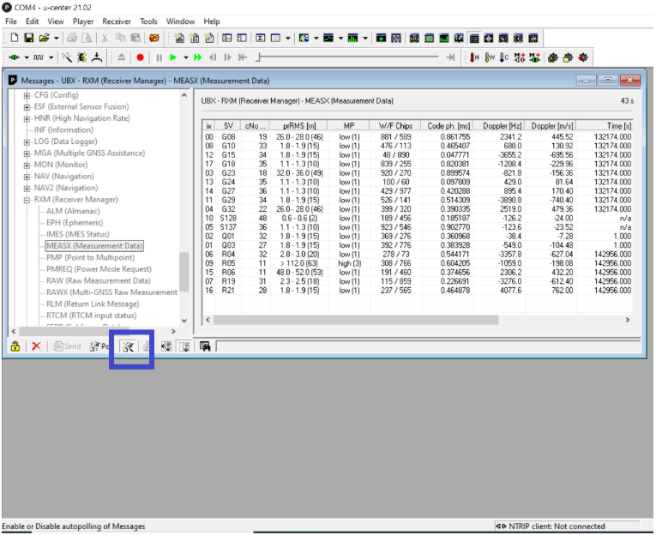656x535 pixels.
Task: Click the Debug messages bug icon
Action: 81,57
